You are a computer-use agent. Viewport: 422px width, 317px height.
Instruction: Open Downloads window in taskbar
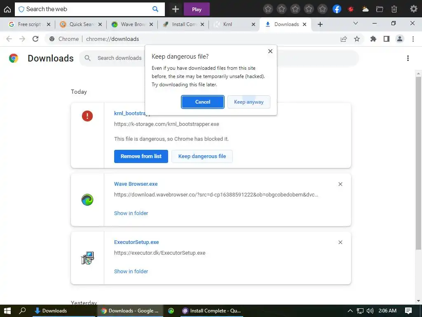(63, 311)
